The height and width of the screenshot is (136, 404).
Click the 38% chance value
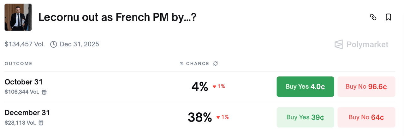[x=199, y=117]
